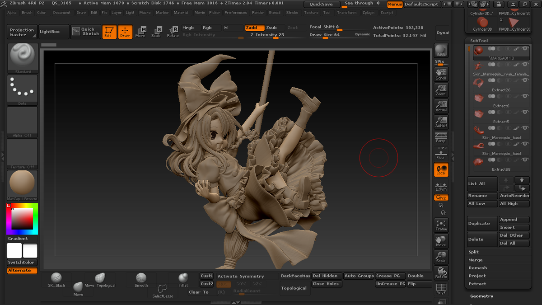The width and height of the screenshot is (542, 305).
Task: Select the Standard brush thumbnail
Action: tap(23, 58)
